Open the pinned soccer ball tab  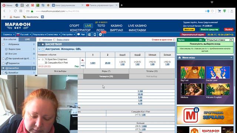(27, 5)
